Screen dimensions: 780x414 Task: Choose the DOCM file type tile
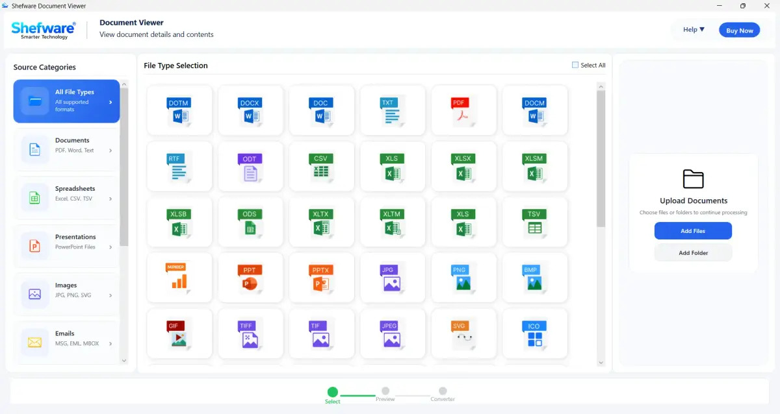click(535, 111)
